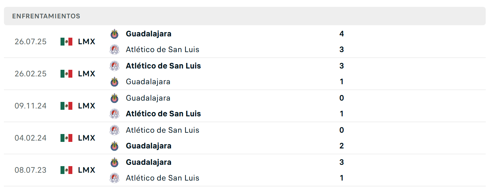Open match dated 26.02.25
The width and height of the screenshot is (491, 193).
coord(245,74)
